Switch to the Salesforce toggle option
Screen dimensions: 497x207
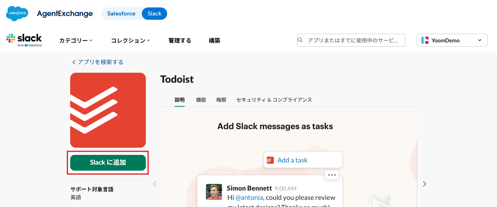[121, 13]
